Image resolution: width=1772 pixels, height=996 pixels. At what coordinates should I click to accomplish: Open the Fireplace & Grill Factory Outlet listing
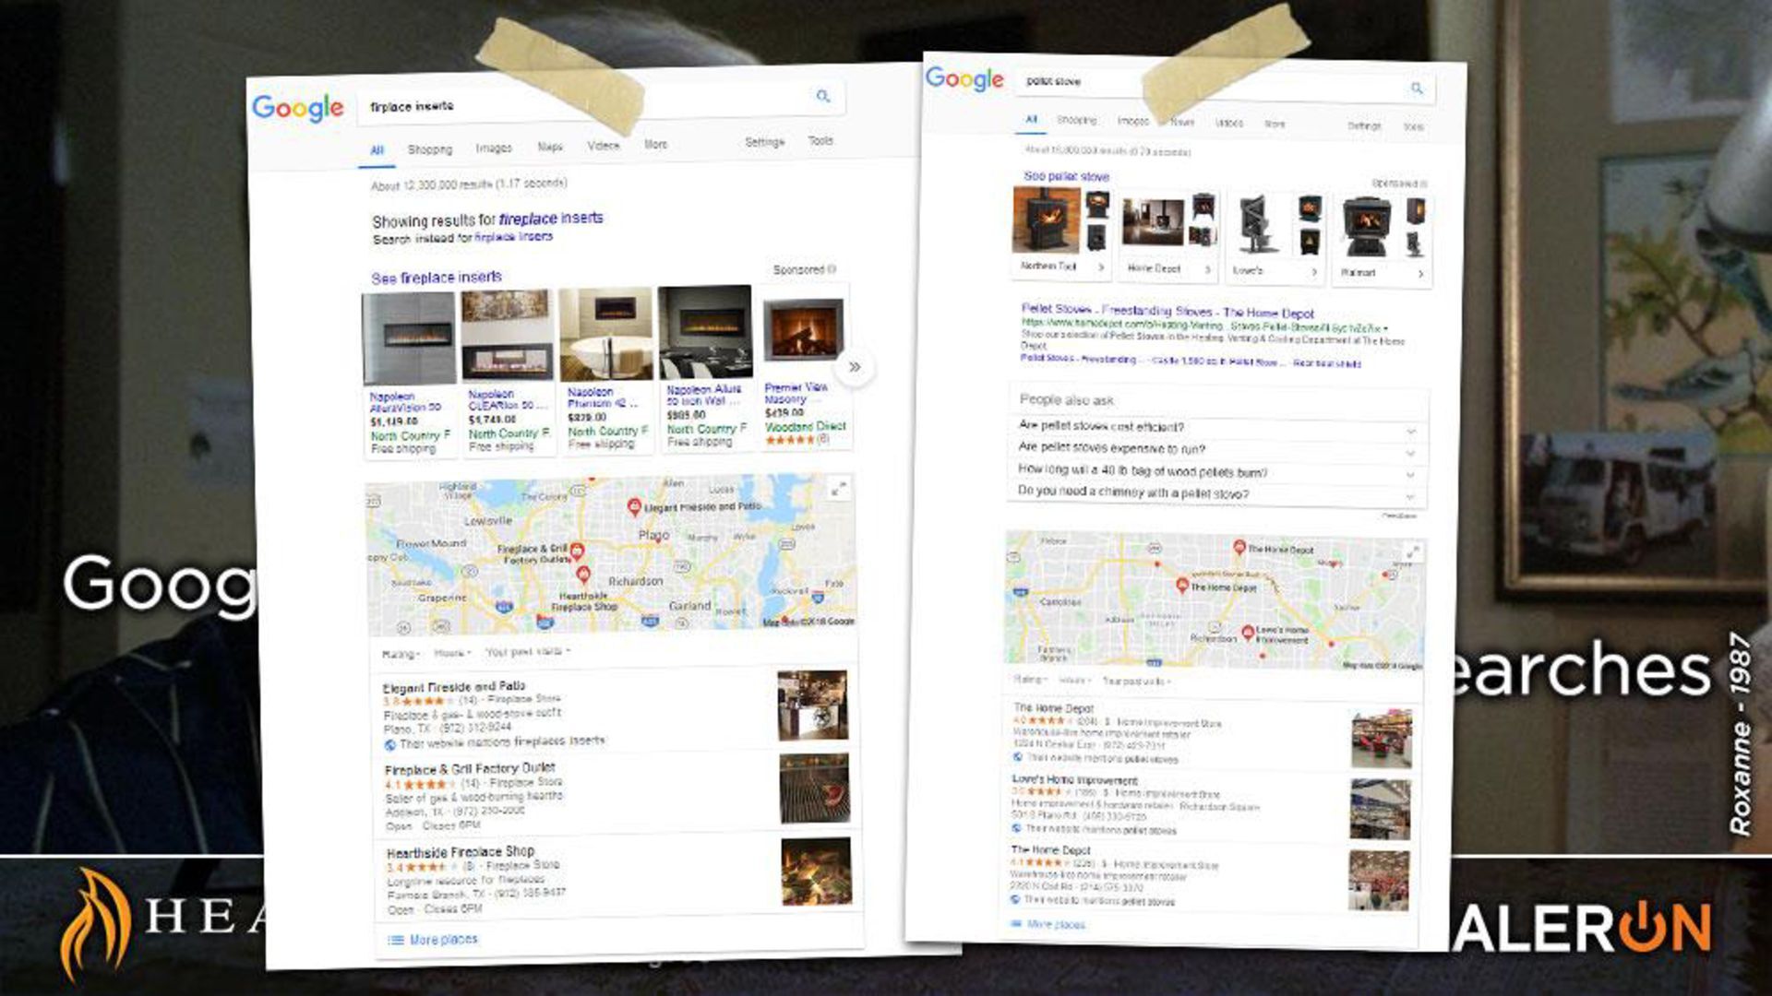(x=470, y=768)
